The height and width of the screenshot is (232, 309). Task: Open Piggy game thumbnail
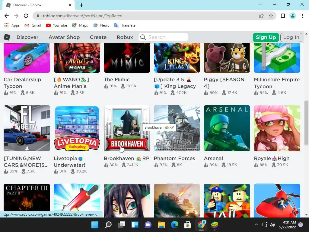[227, 58]
